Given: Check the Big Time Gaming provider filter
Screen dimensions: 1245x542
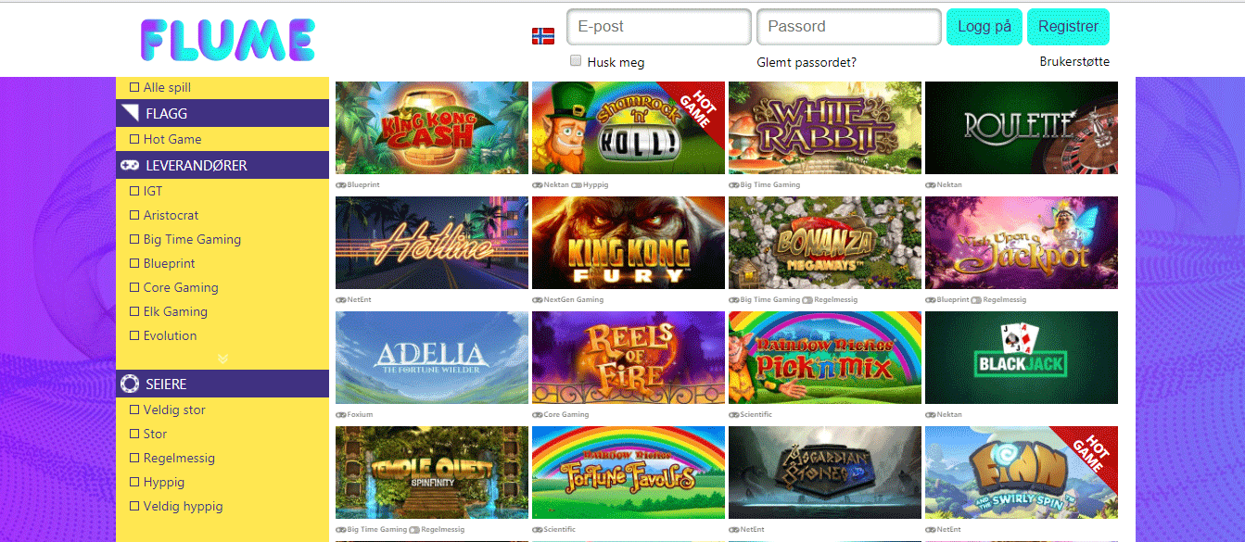Looking at the screenshot, I should (134, 239).
